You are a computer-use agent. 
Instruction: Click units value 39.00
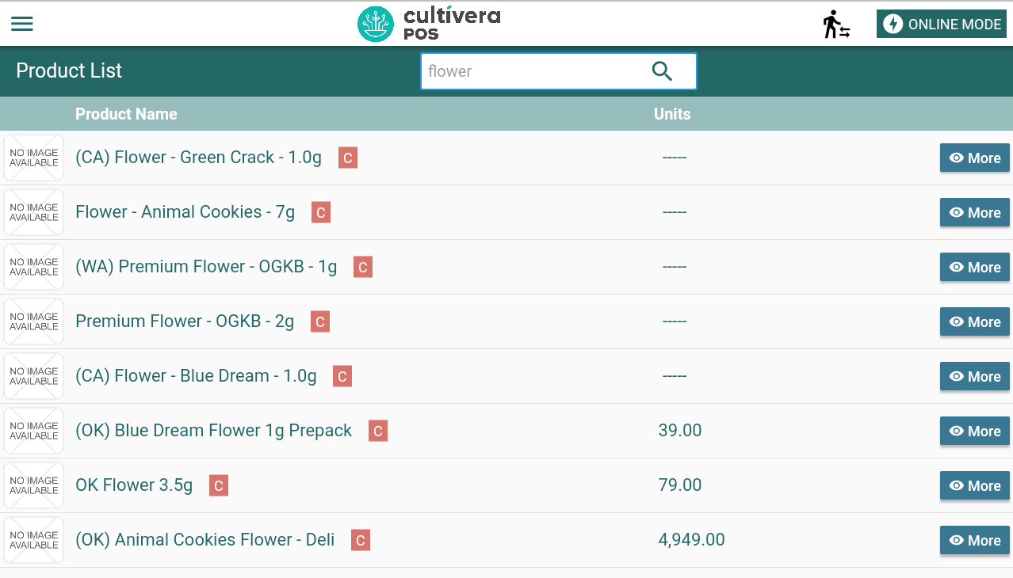click(x=680, y=431)
